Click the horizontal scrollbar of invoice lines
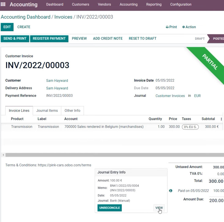 point(115,155)
